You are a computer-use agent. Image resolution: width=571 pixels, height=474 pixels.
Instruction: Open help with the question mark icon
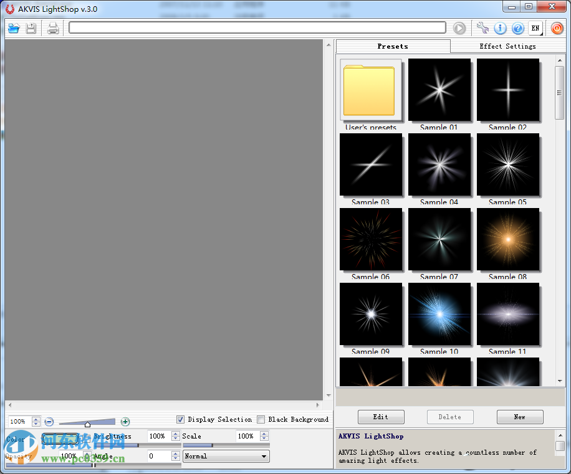517,28
